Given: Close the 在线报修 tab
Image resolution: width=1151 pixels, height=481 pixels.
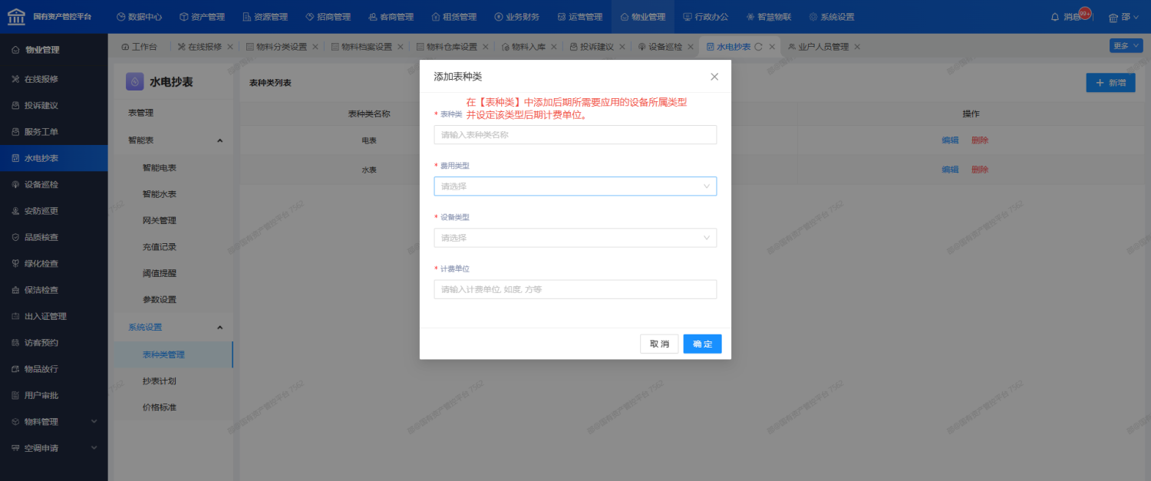Looking at the screenshot, I should click(230, 47).
